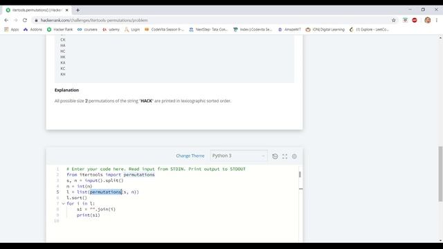Bookmark this page with star icon

click(394, 20)
